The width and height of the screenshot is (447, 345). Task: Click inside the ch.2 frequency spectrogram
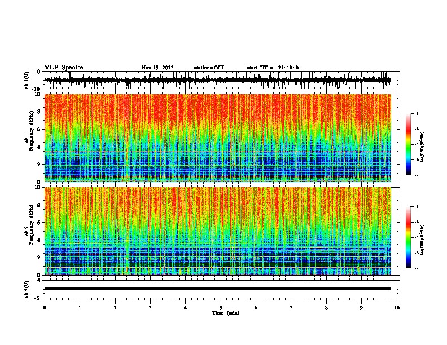click(x=218, y=231)
